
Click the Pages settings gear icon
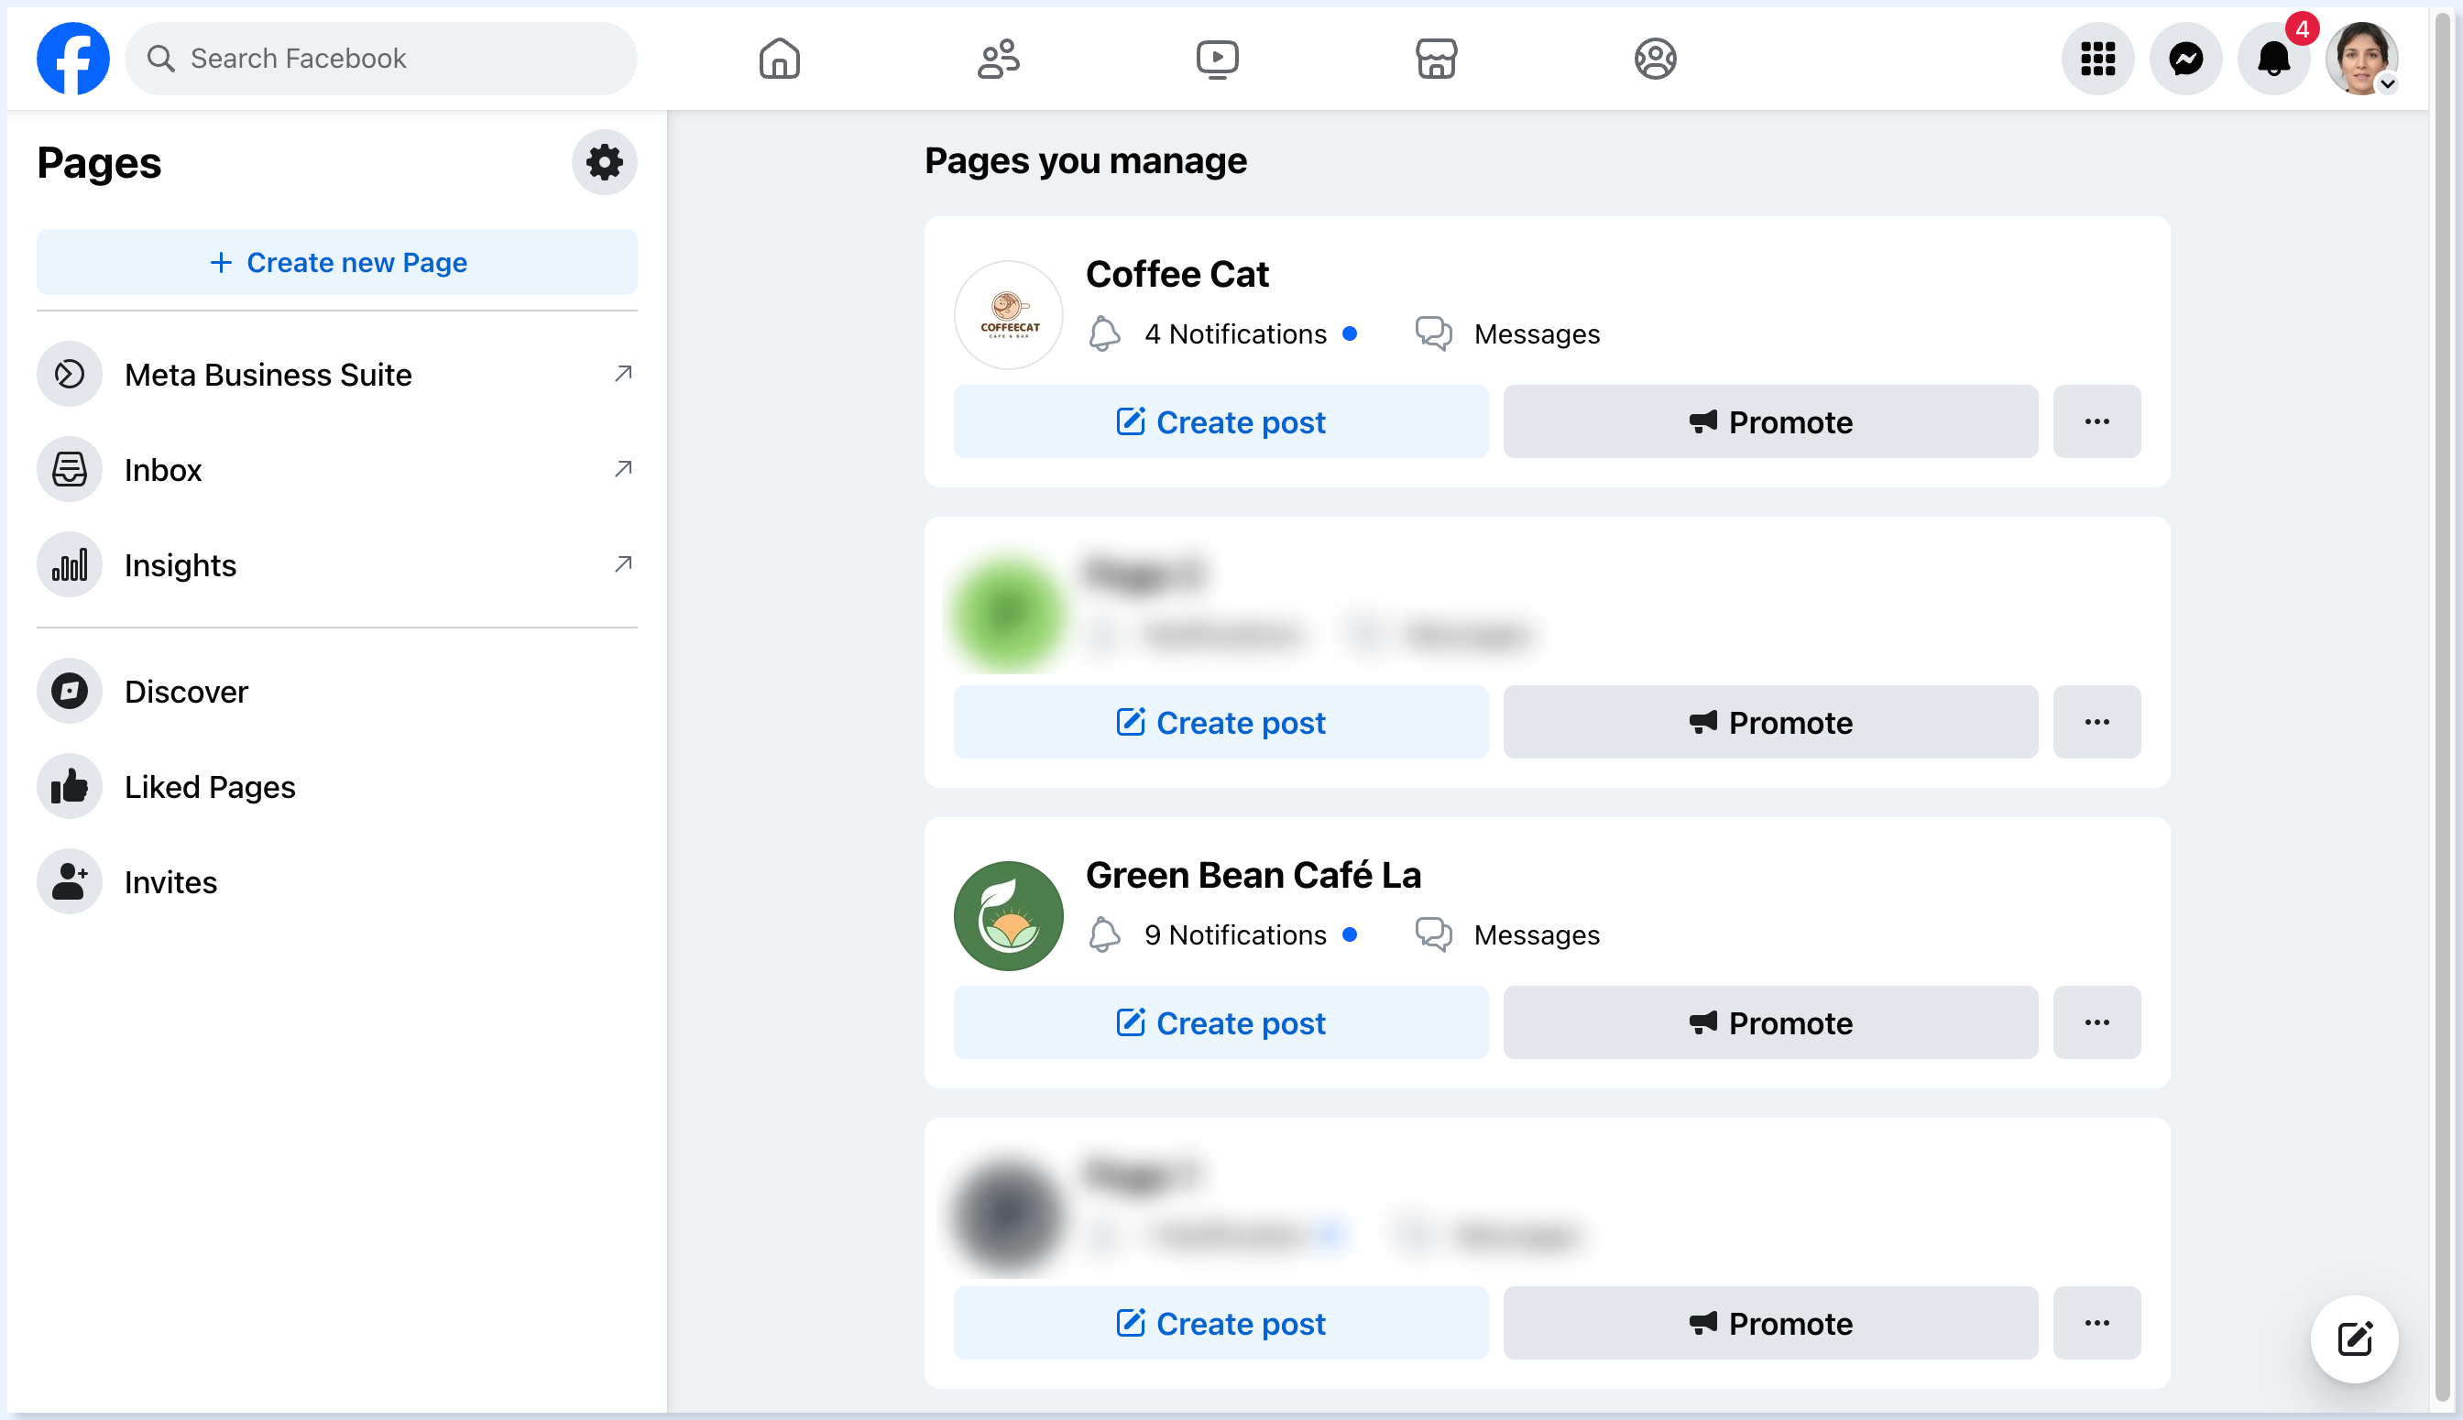click(604, 162)
